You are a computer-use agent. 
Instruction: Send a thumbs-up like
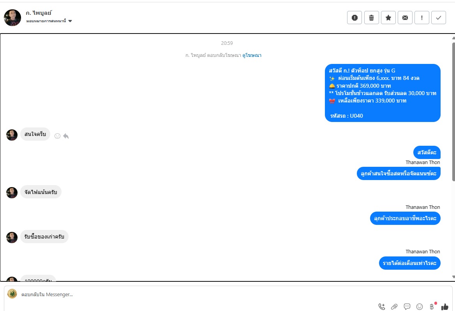[444, 306]
